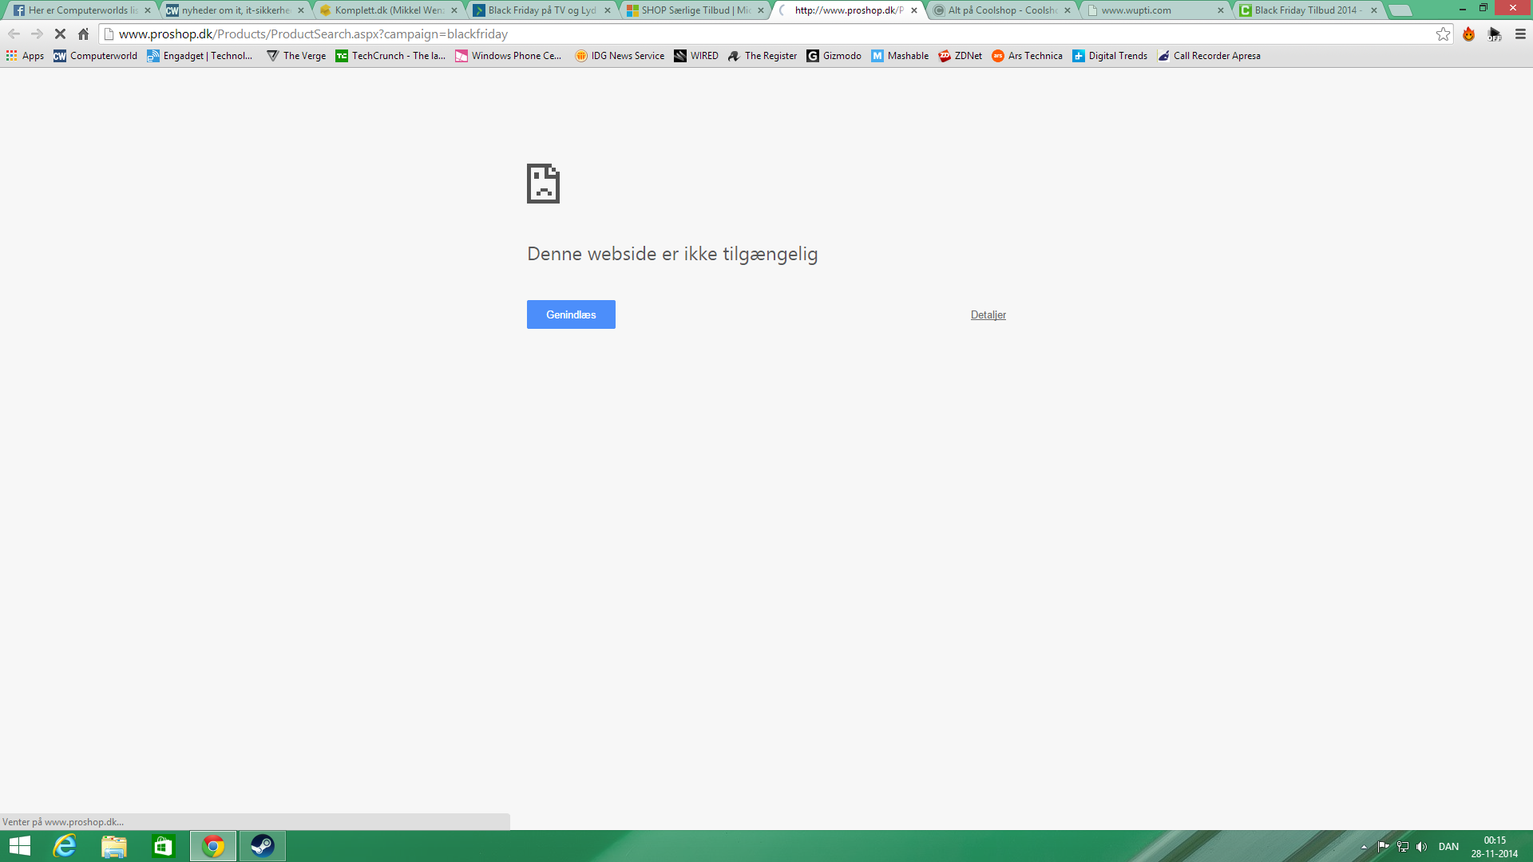The width and height of the screenshot is (1533, 862).
Task: Show hidden system tray icons
Action: 1364,847
